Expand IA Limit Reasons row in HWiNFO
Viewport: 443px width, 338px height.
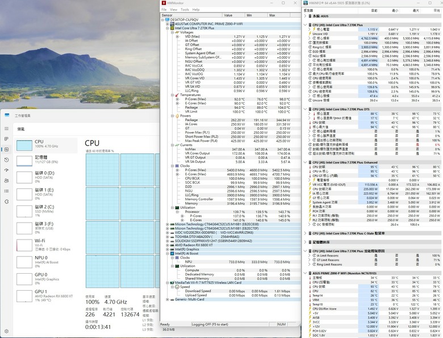pyautogui.click(x=310, y=255)
